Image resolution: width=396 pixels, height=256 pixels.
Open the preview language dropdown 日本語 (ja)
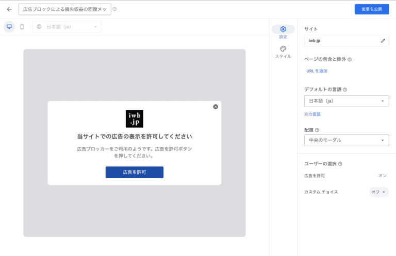click(67, 27)
